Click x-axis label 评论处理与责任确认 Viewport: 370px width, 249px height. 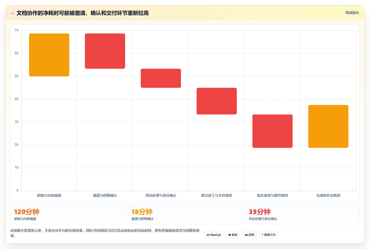[161, 195]
